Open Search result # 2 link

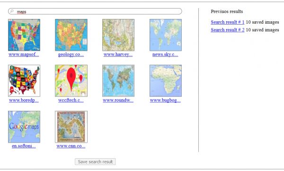tap(228, 30)
